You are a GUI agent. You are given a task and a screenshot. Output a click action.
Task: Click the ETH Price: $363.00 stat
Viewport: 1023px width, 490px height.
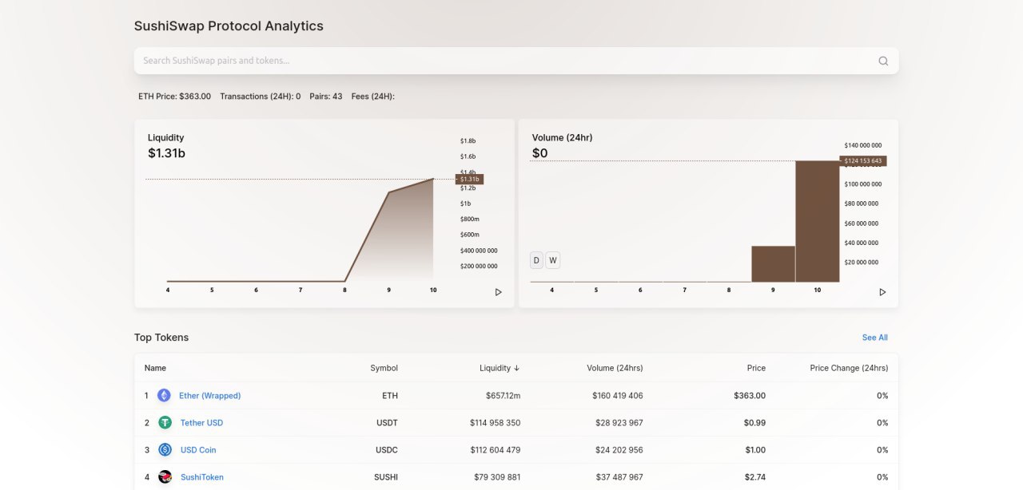point(174,96)
